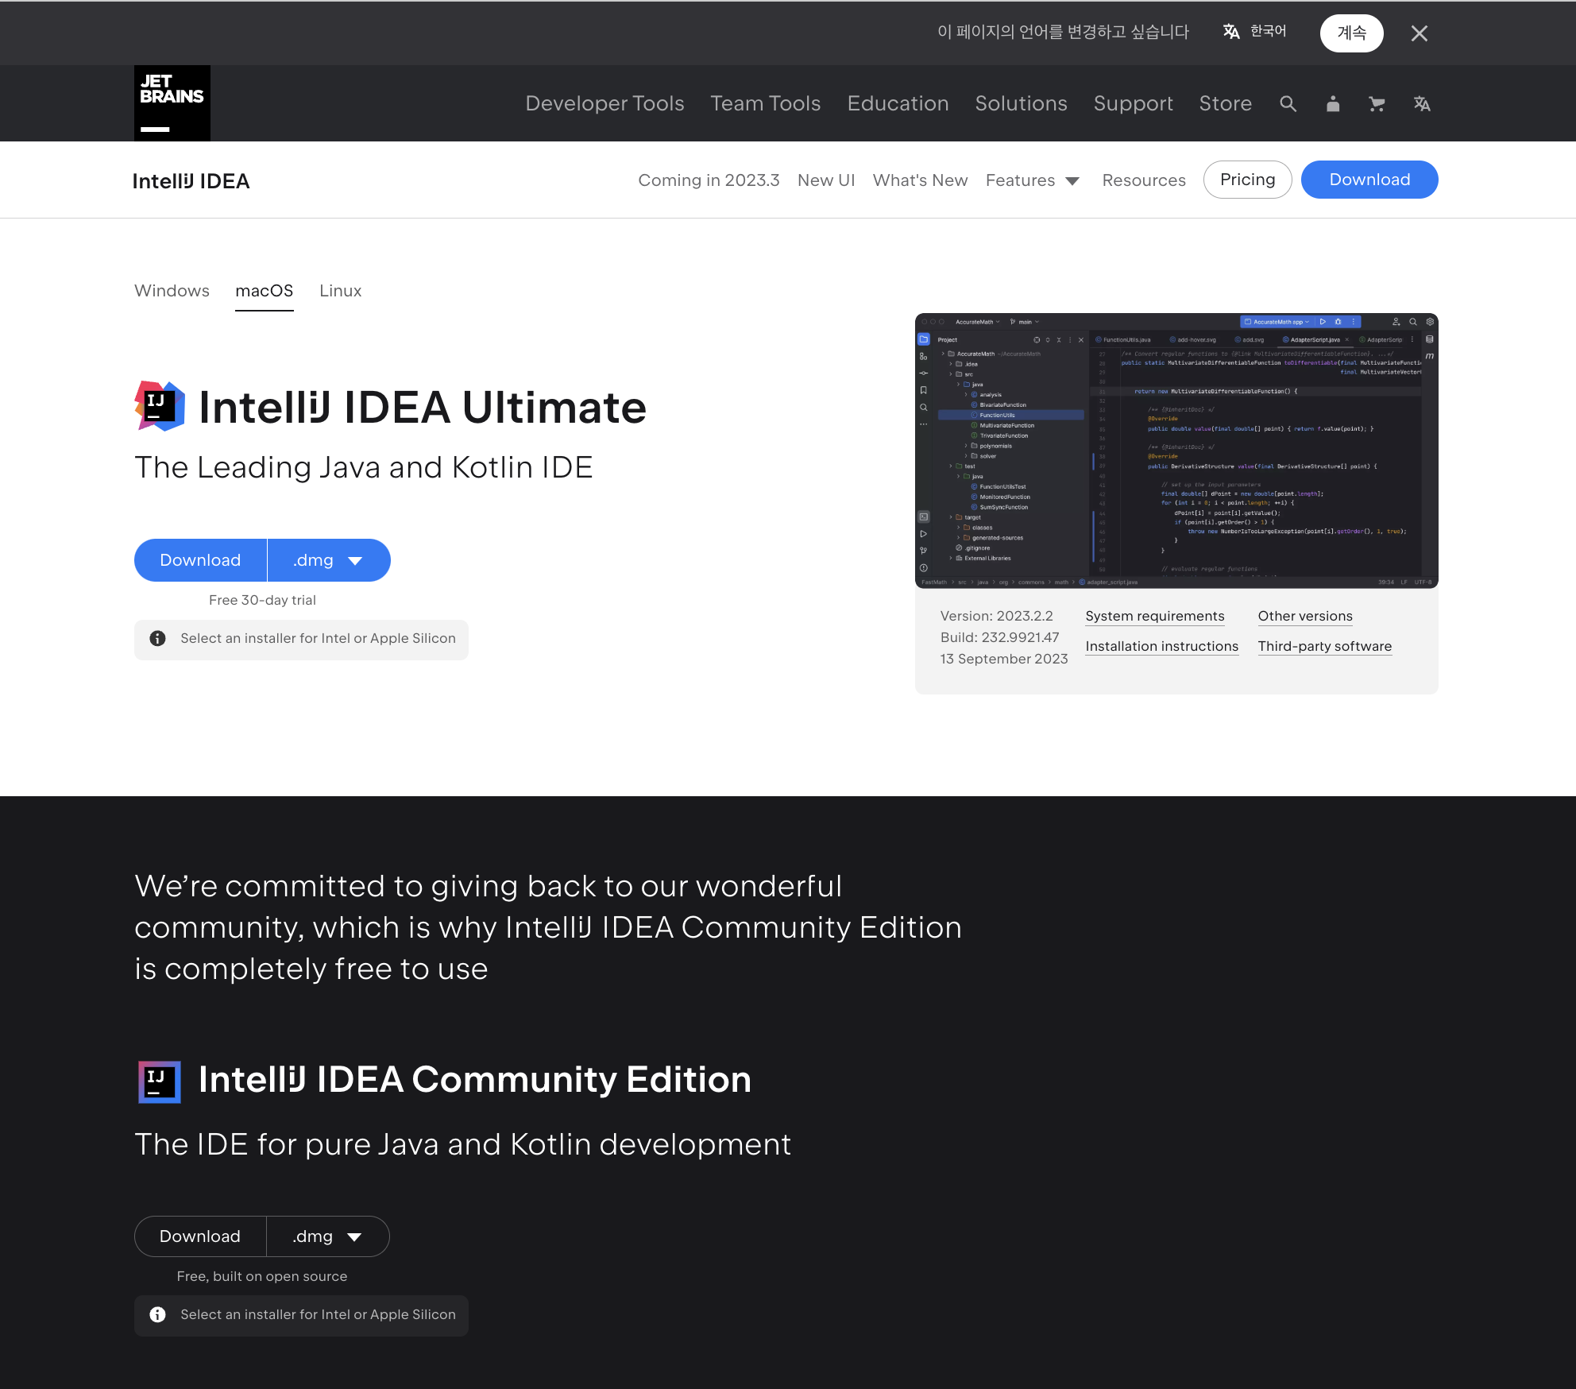Click the info icon under Ultimate download
This screenshot has height=1389, width=1576.
(158, 639)
